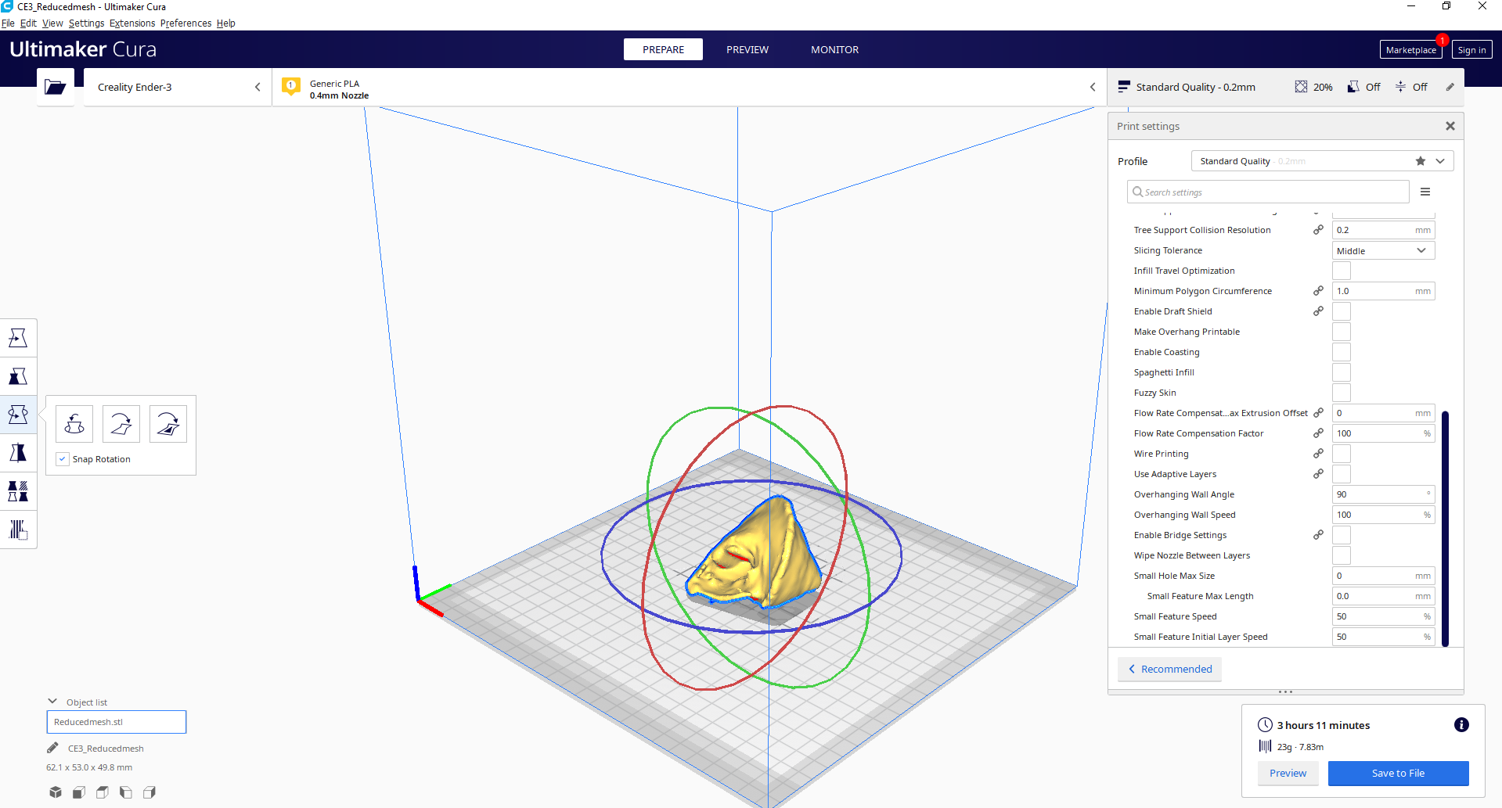Open Slicing Tolerance dropdown

(1383, 250)
